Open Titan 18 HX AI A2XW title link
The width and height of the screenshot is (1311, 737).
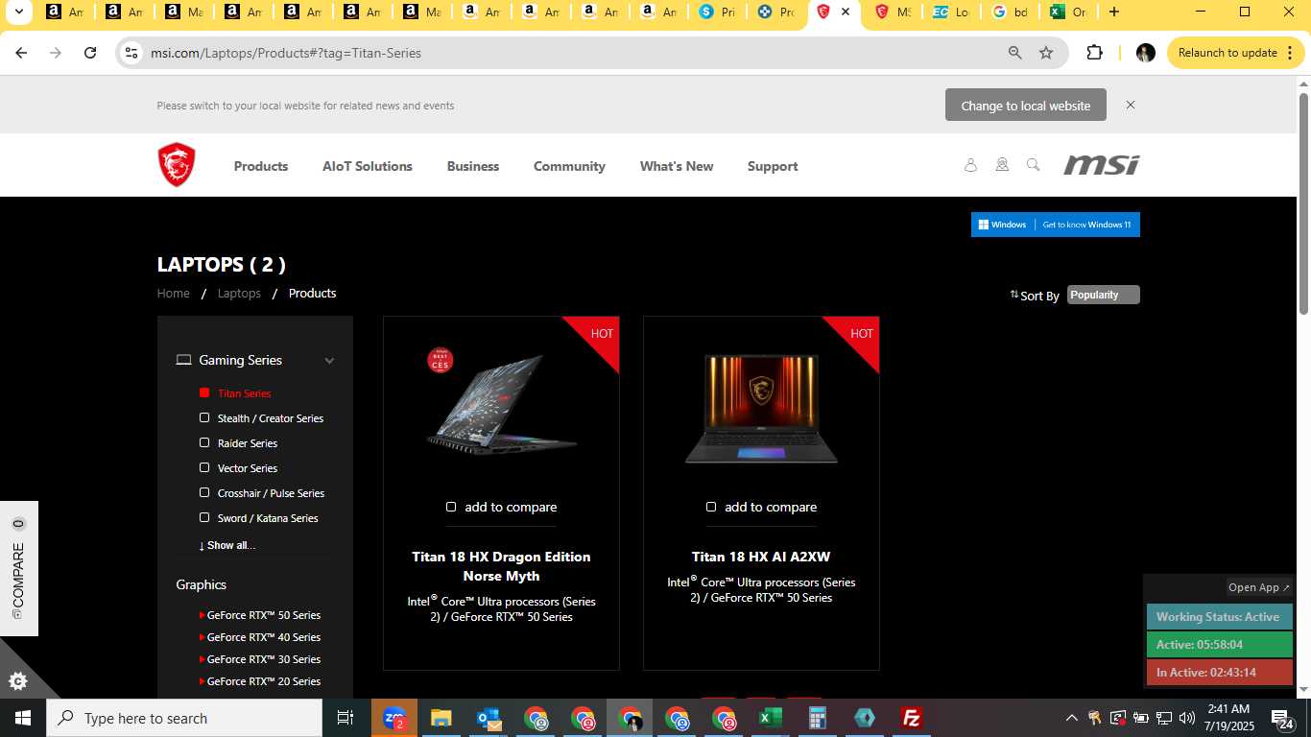pyautogui.click(x=761, y=557)
